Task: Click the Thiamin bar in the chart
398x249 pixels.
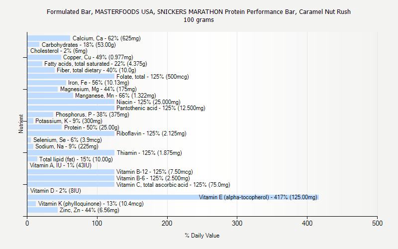Action: click(x=71, y=153)
